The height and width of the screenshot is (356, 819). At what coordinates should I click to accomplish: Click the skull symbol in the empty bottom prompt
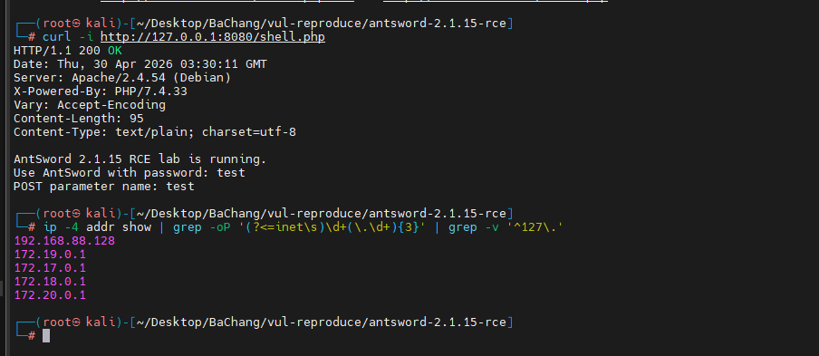[76, 322]
